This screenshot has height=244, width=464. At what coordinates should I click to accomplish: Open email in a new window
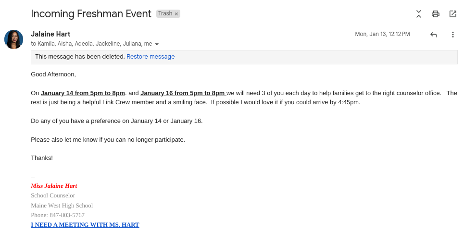pyautogui.click(x=453, y=14)
